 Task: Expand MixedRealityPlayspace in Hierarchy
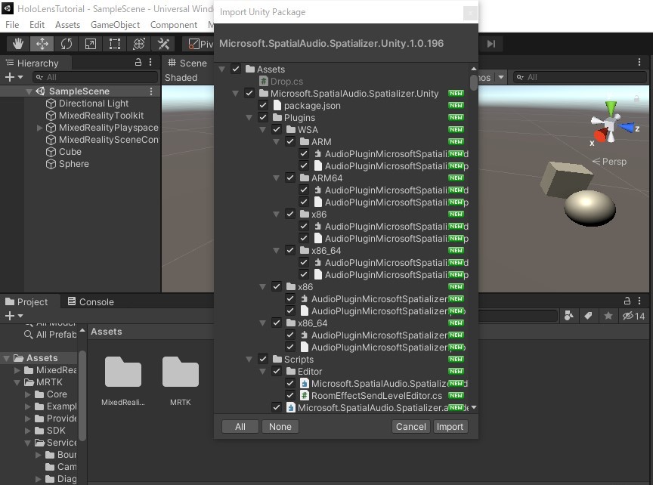coord(39,128)
